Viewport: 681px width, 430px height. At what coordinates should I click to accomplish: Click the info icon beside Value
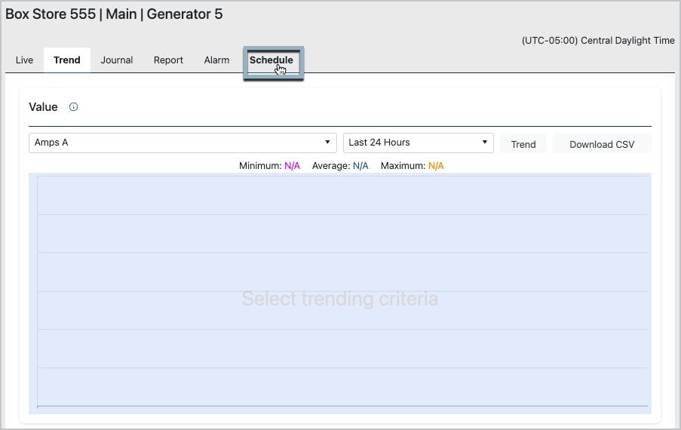(73, 107)
